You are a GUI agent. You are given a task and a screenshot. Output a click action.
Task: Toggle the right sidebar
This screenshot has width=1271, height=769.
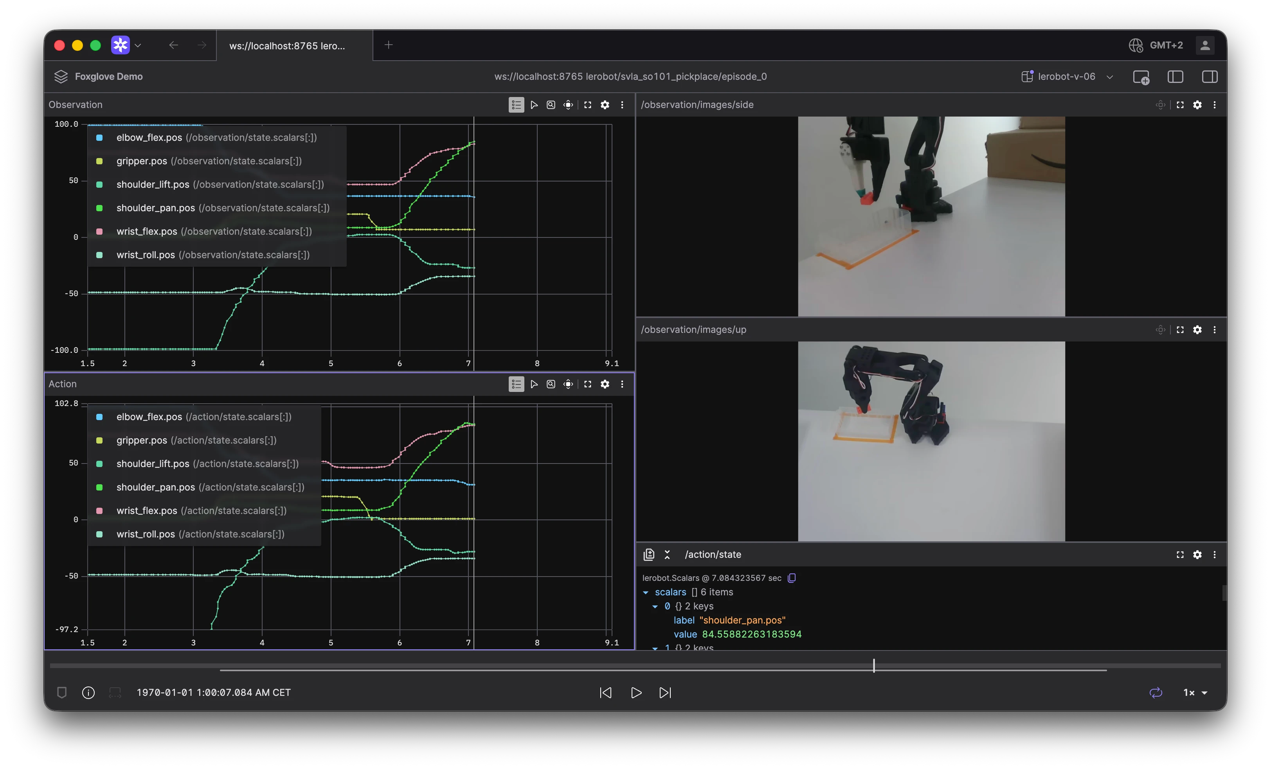tap(1210, 77)
